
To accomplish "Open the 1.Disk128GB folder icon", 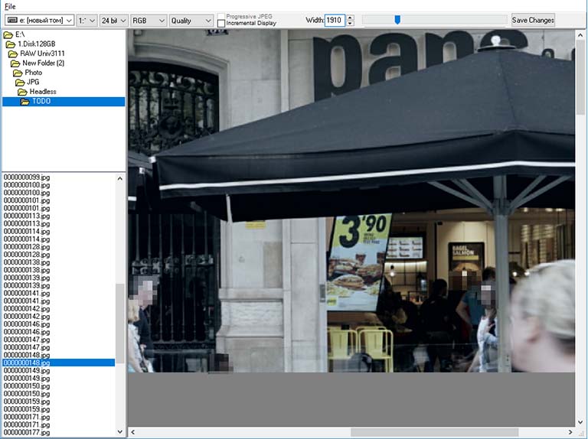I will coord(11,44).
